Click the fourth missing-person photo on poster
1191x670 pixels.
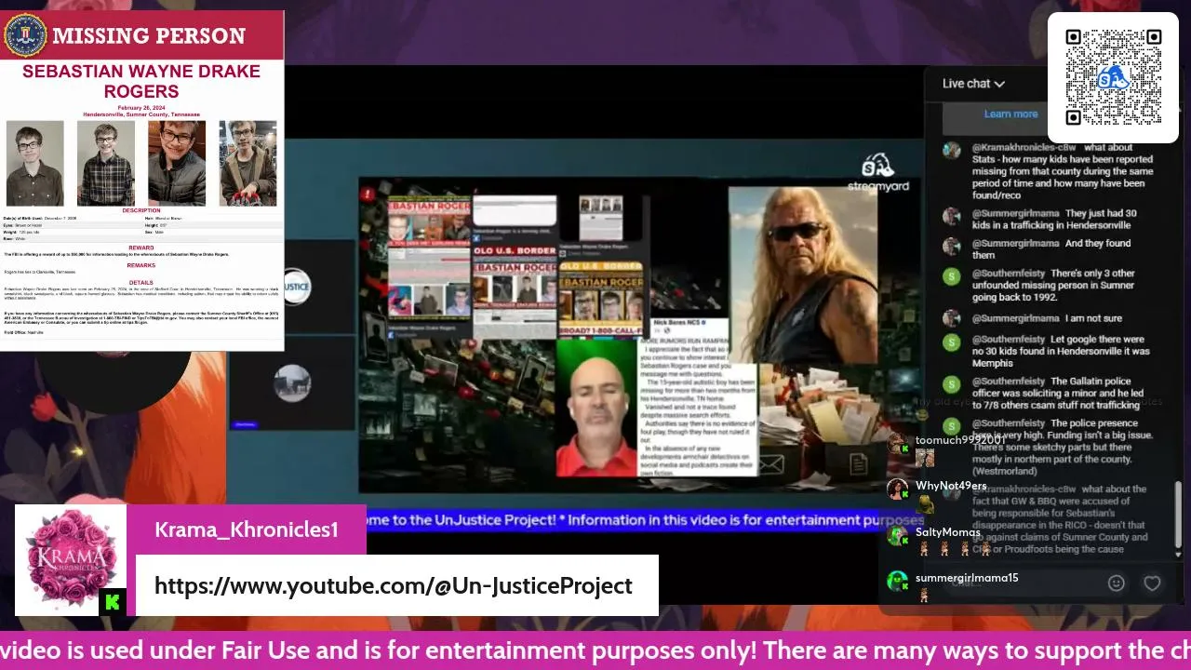pos(248,163)
